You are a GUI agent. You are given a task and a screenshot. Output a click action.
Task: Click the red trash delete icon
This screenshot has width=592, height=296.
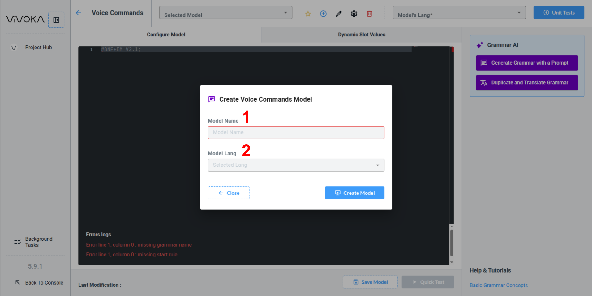coord(369,14)
